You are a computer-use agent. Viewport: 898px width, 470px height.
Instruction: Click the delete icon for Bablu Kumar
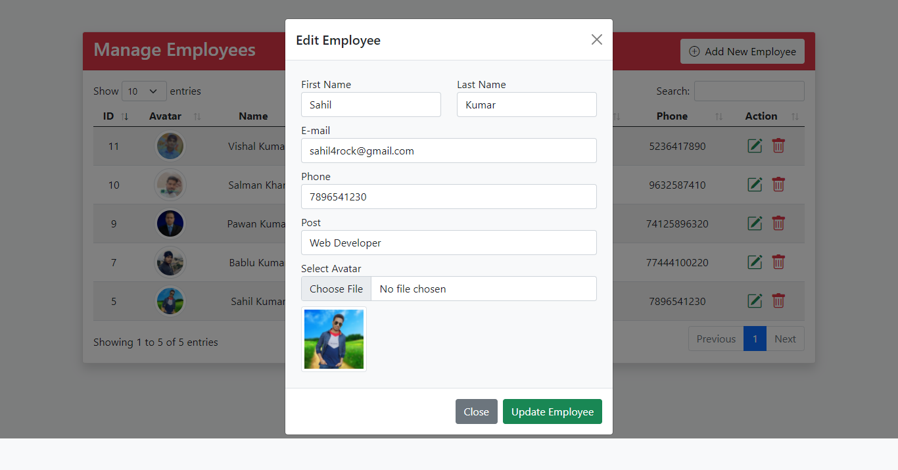click(x=778, y=262)
